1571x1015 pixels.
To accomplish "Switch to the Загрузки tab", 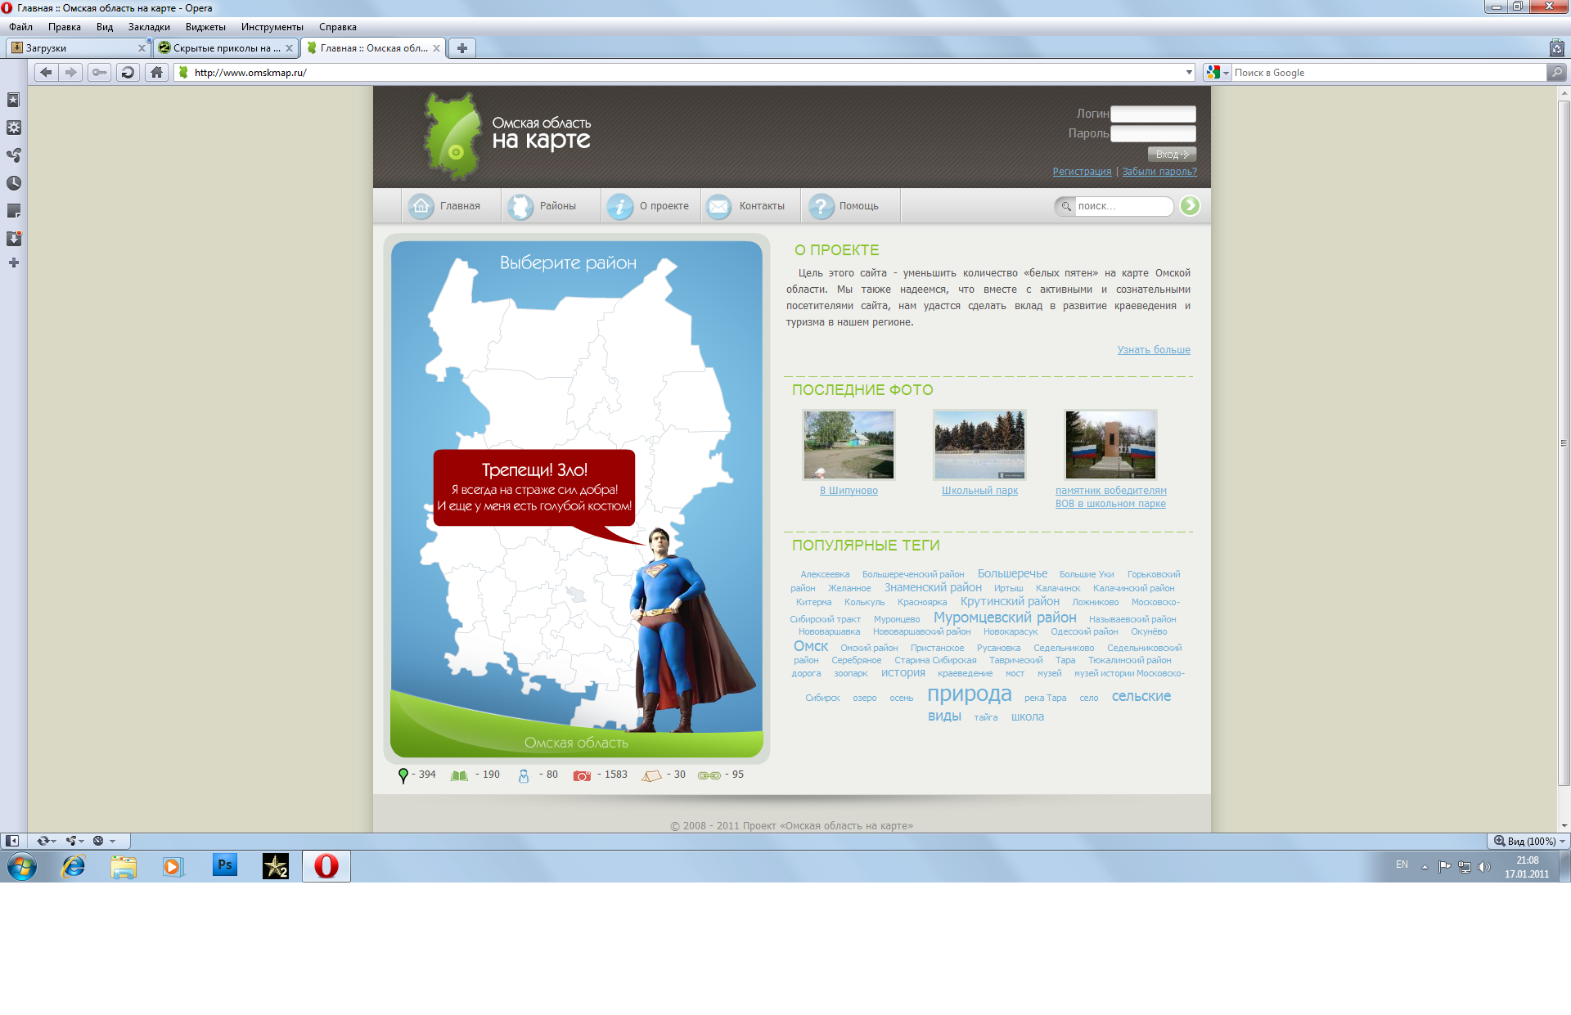I will point(78,48).
